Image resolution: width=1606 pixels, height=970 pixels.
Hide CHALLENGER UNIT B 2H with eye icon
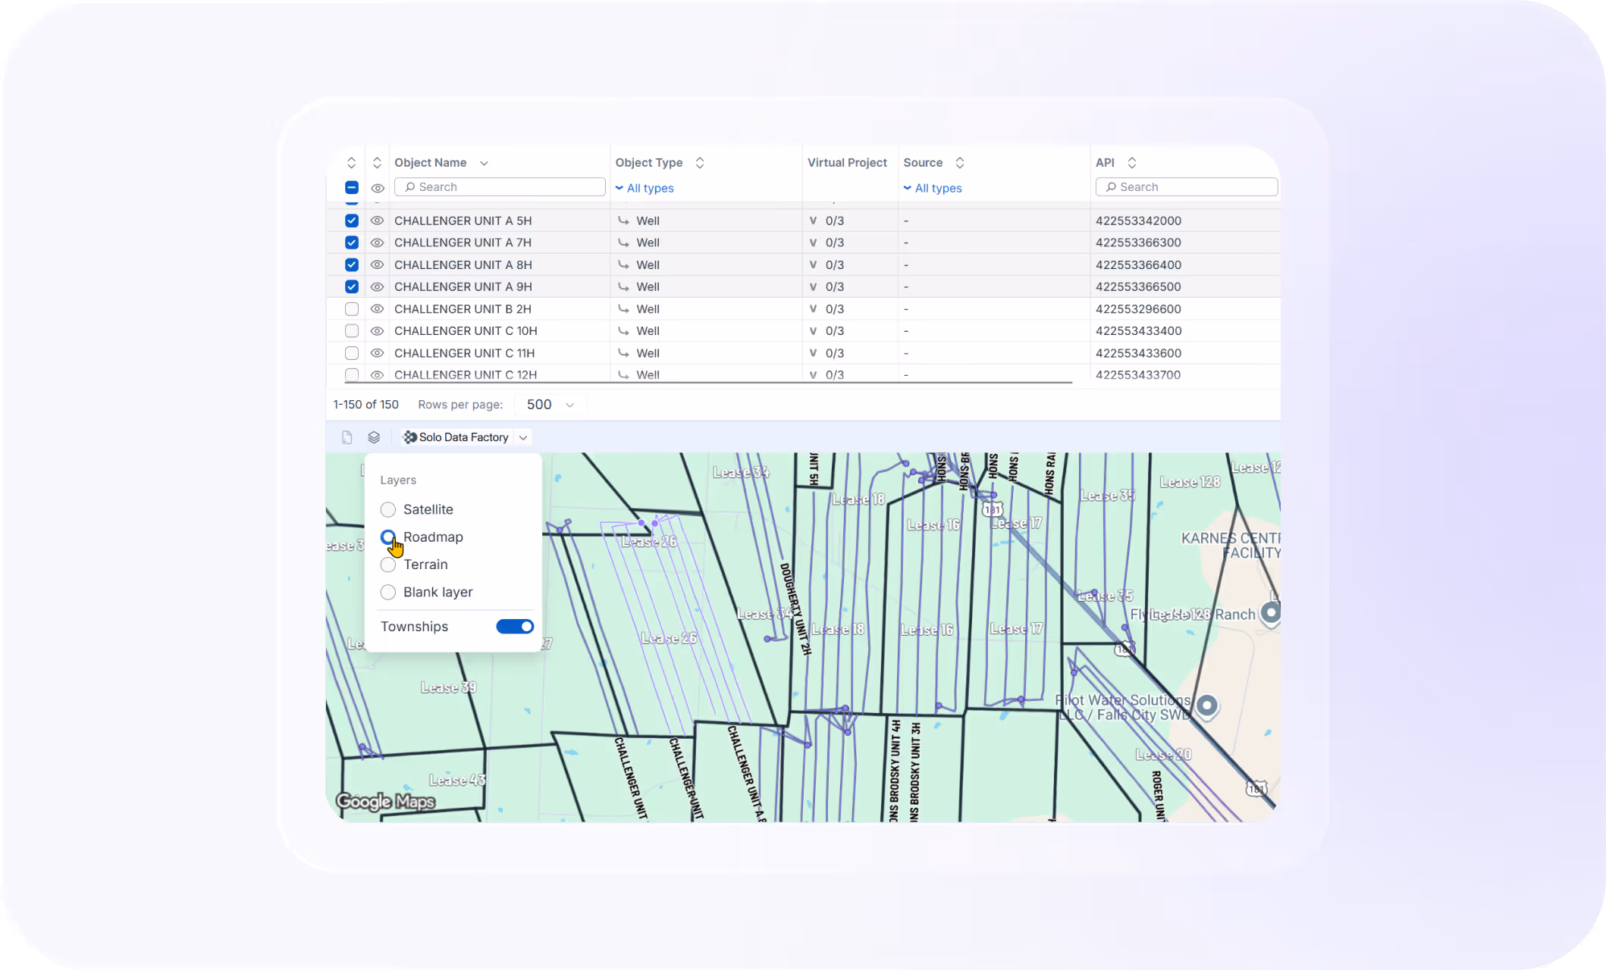377,309
